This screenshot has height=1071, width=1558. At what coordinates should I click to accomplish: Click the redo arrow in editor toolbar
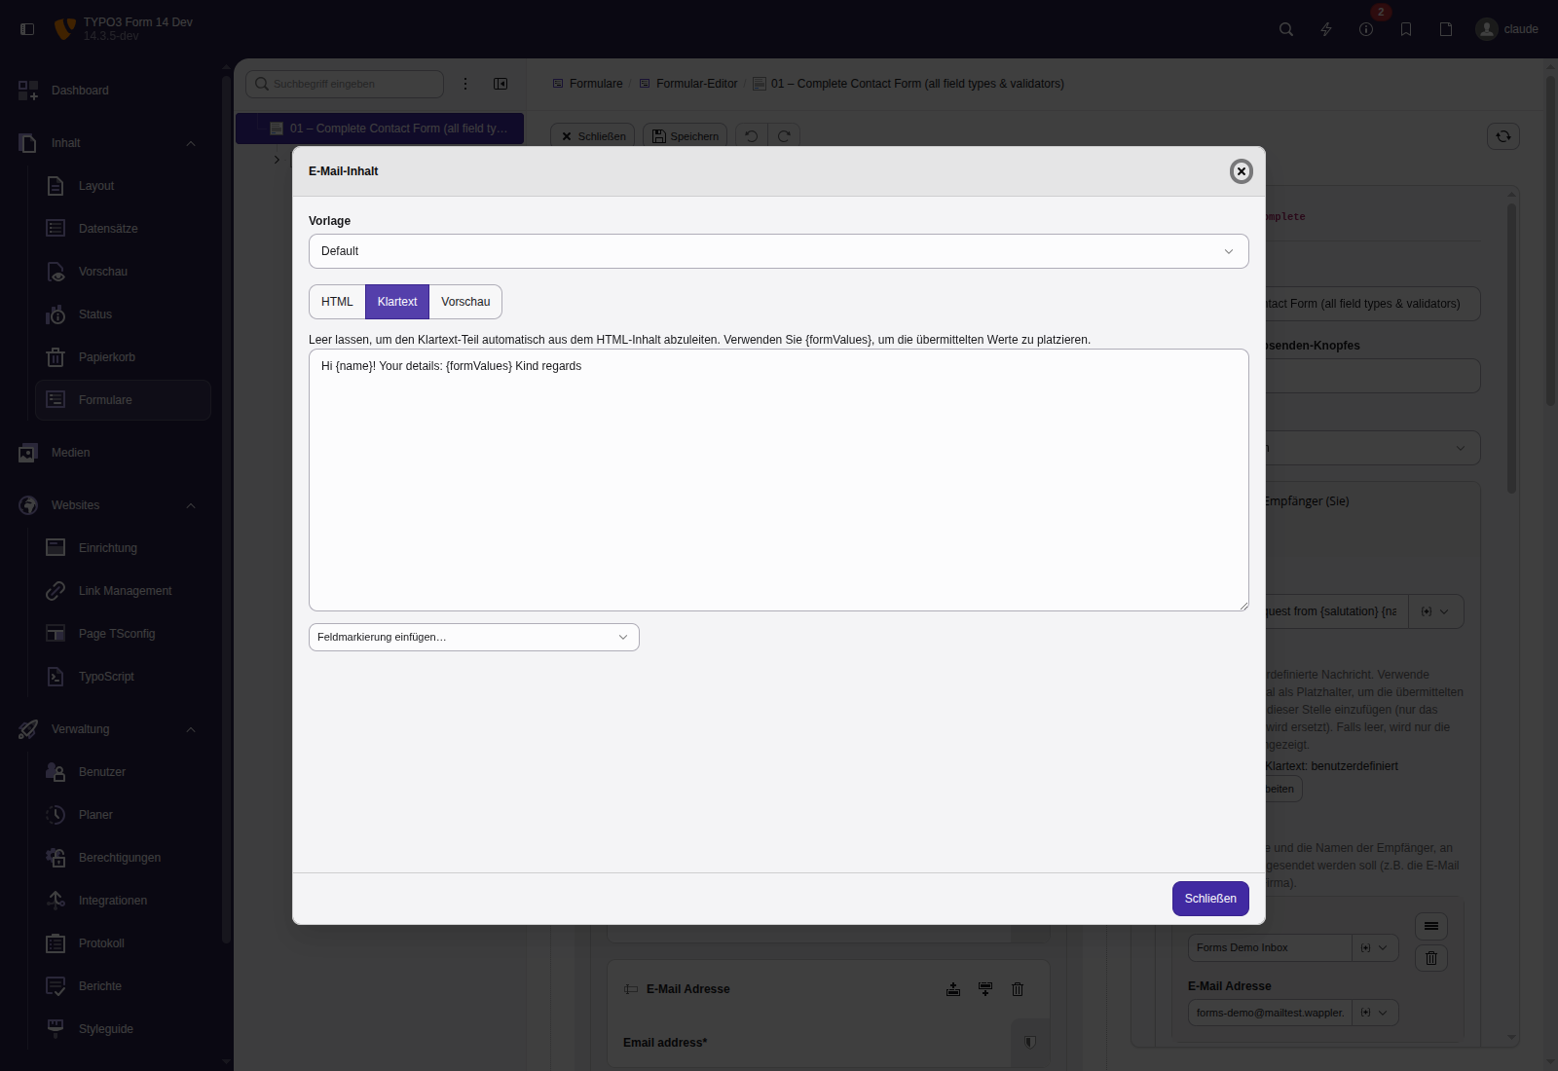click(x=784, y=136)
